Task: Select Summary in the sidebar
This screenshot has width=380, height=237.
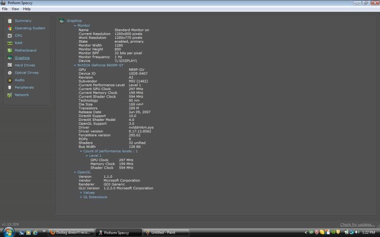Action: click(23, 21)
